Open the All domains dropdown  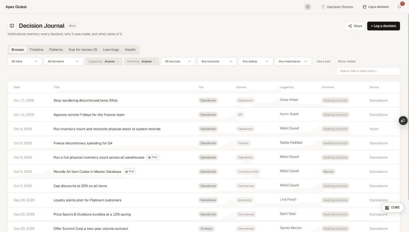coord(63,61)
